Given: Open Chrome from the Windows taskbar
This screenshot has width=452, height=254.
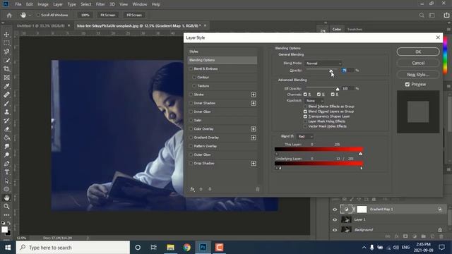Looking at the screenshot, I should click(186, 248).
